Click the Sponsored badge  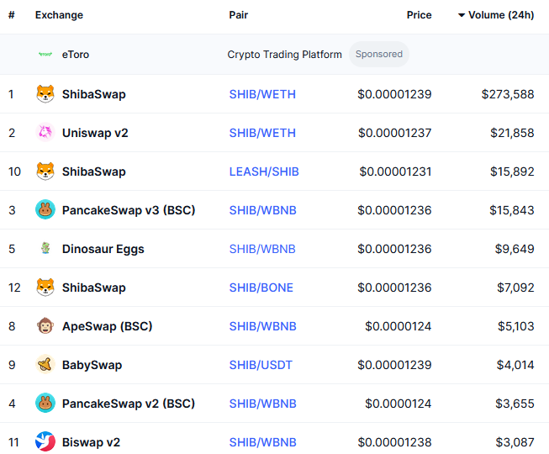[x=379, y=55]
